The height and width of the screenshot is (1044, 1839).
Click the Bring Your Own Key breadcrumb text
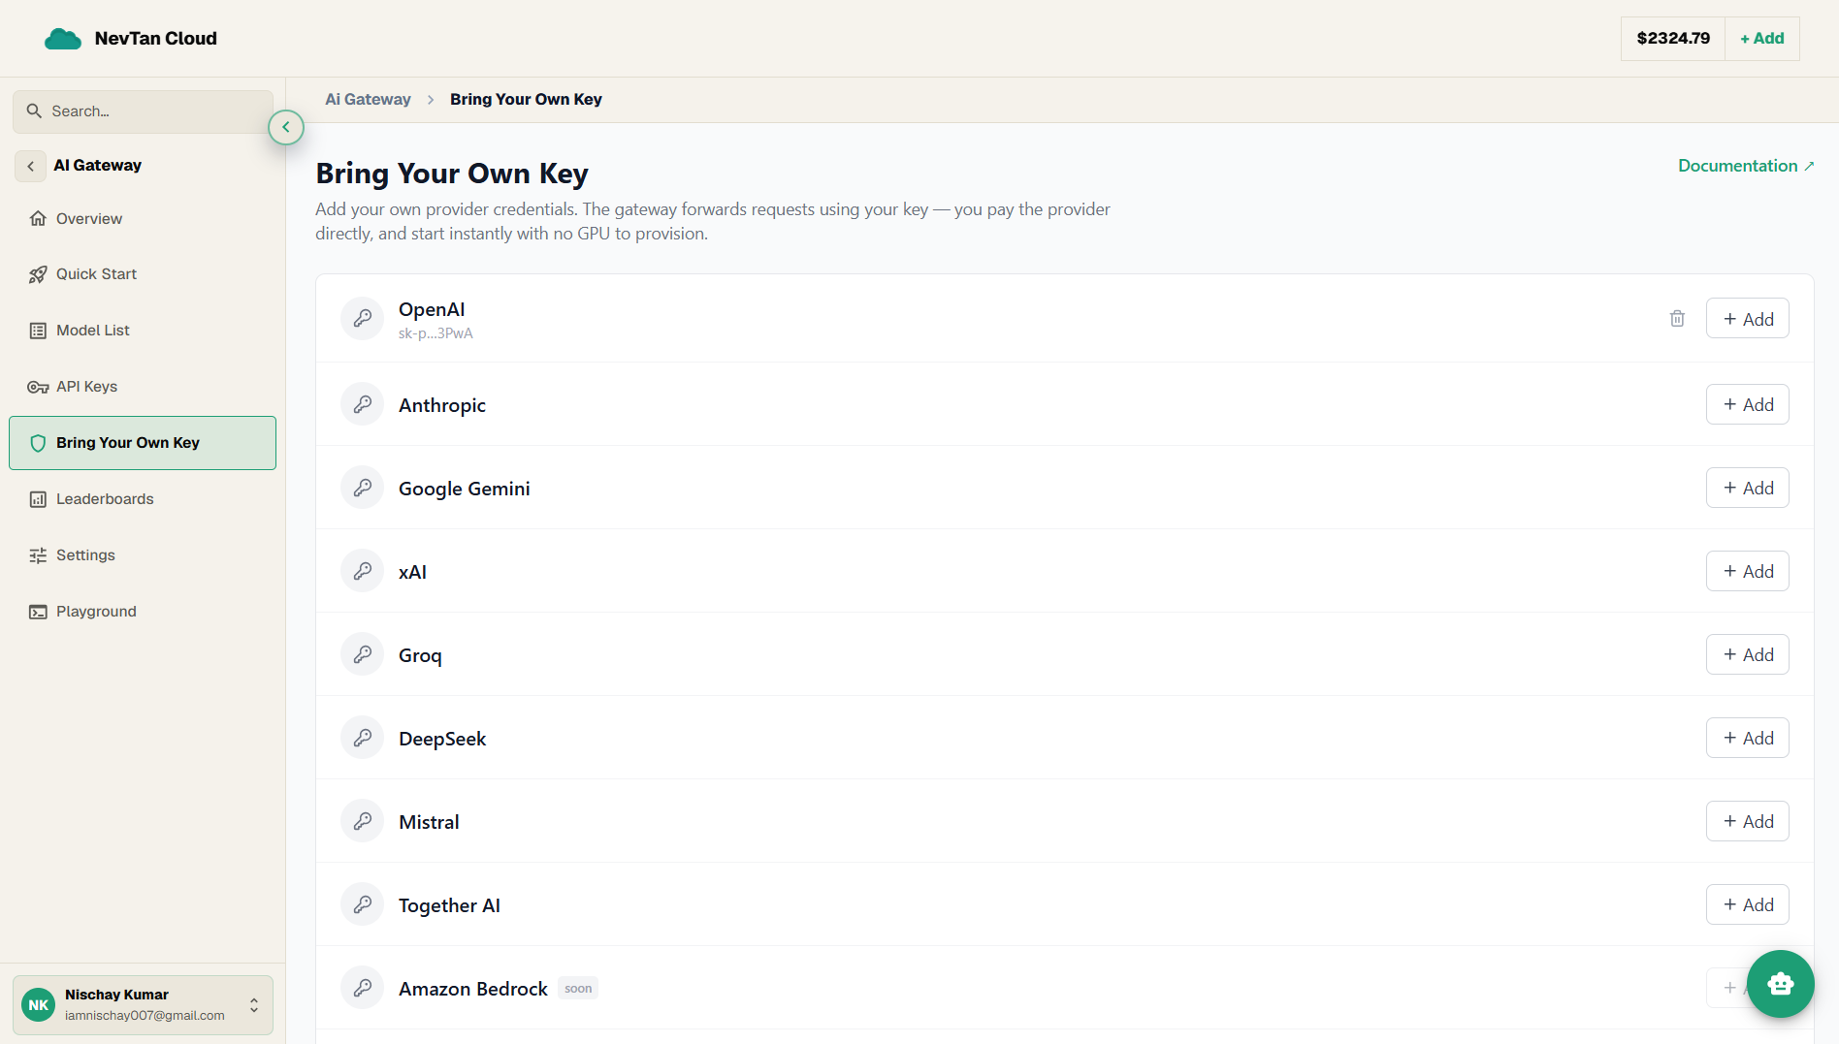[526, 100]
